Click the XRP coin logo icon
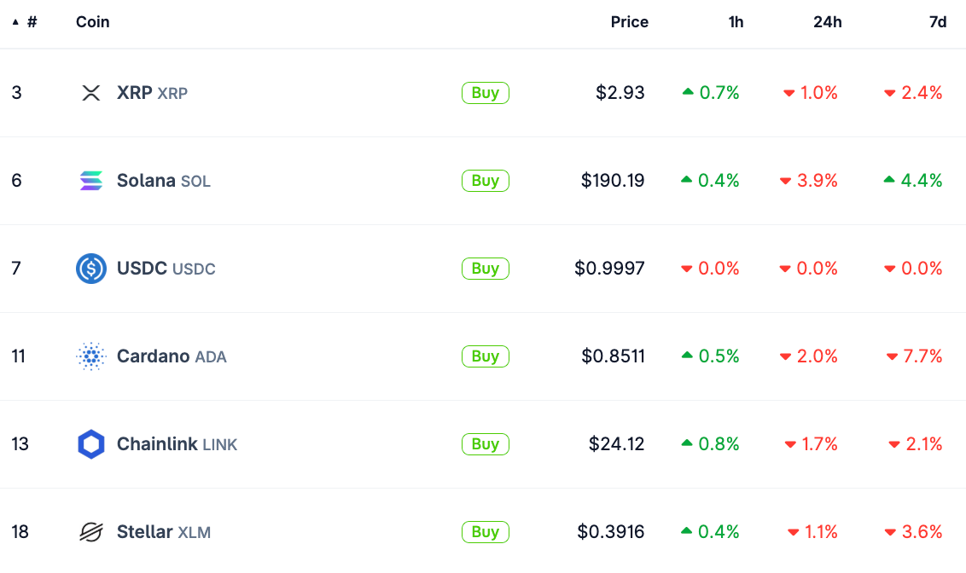The height and width of the screenshot is (573, 966). pos(90,93)
